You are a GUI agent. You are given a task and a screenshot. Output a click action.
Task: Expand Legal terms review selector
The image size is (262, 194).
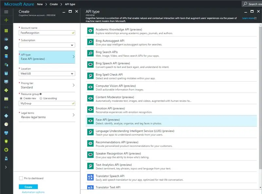47,115
